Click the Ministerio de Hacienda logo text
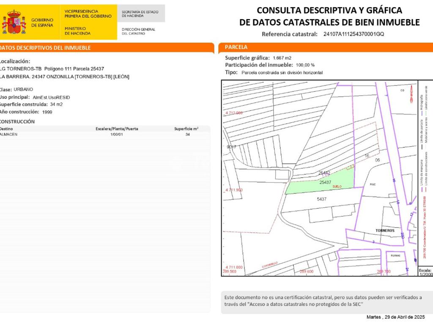 pos(77,30)
